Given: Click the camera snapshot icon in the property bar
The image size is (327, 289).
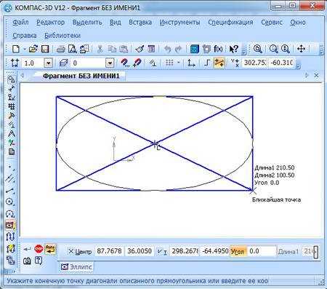Looking at the screenshot, I should coord(27,261).
